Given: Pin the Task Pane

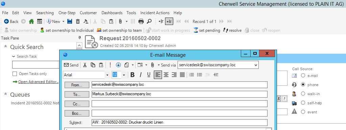Looking at the screenshot, I should click(x=80, y=38).
